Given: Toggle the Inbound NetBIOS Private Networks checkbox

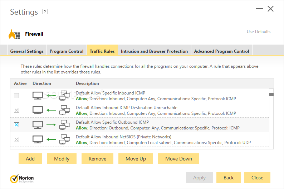Looking at the screenshot, I should coord(16,139).
